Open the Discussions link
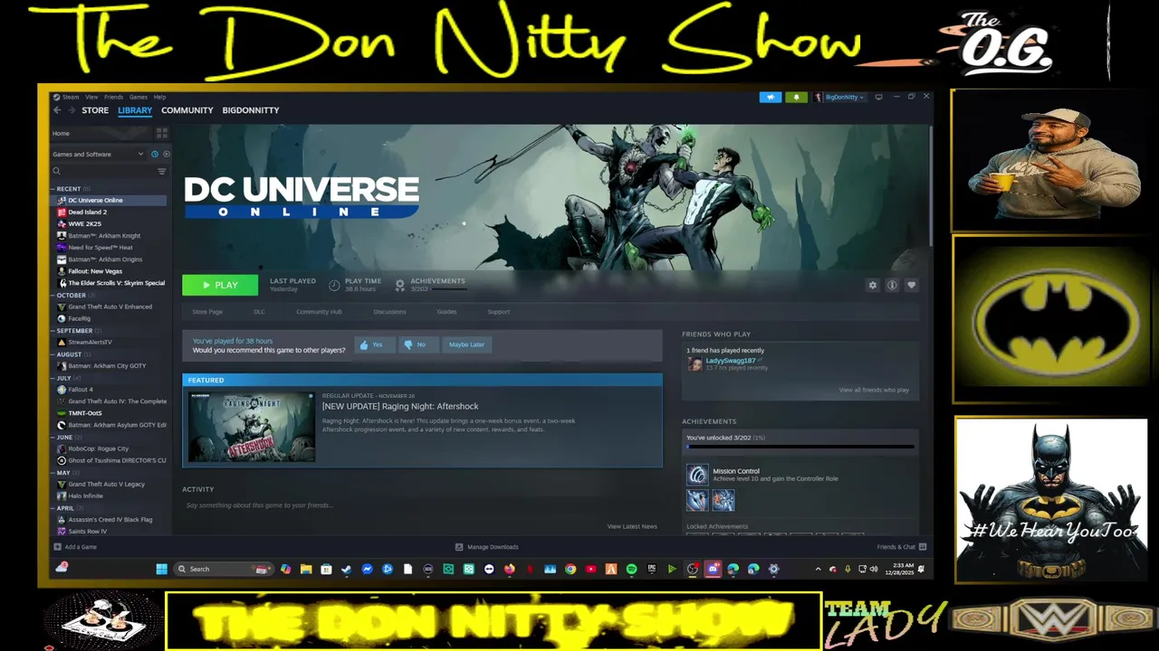This screenshot has height=651, width=1159. [x=389, y=312]
